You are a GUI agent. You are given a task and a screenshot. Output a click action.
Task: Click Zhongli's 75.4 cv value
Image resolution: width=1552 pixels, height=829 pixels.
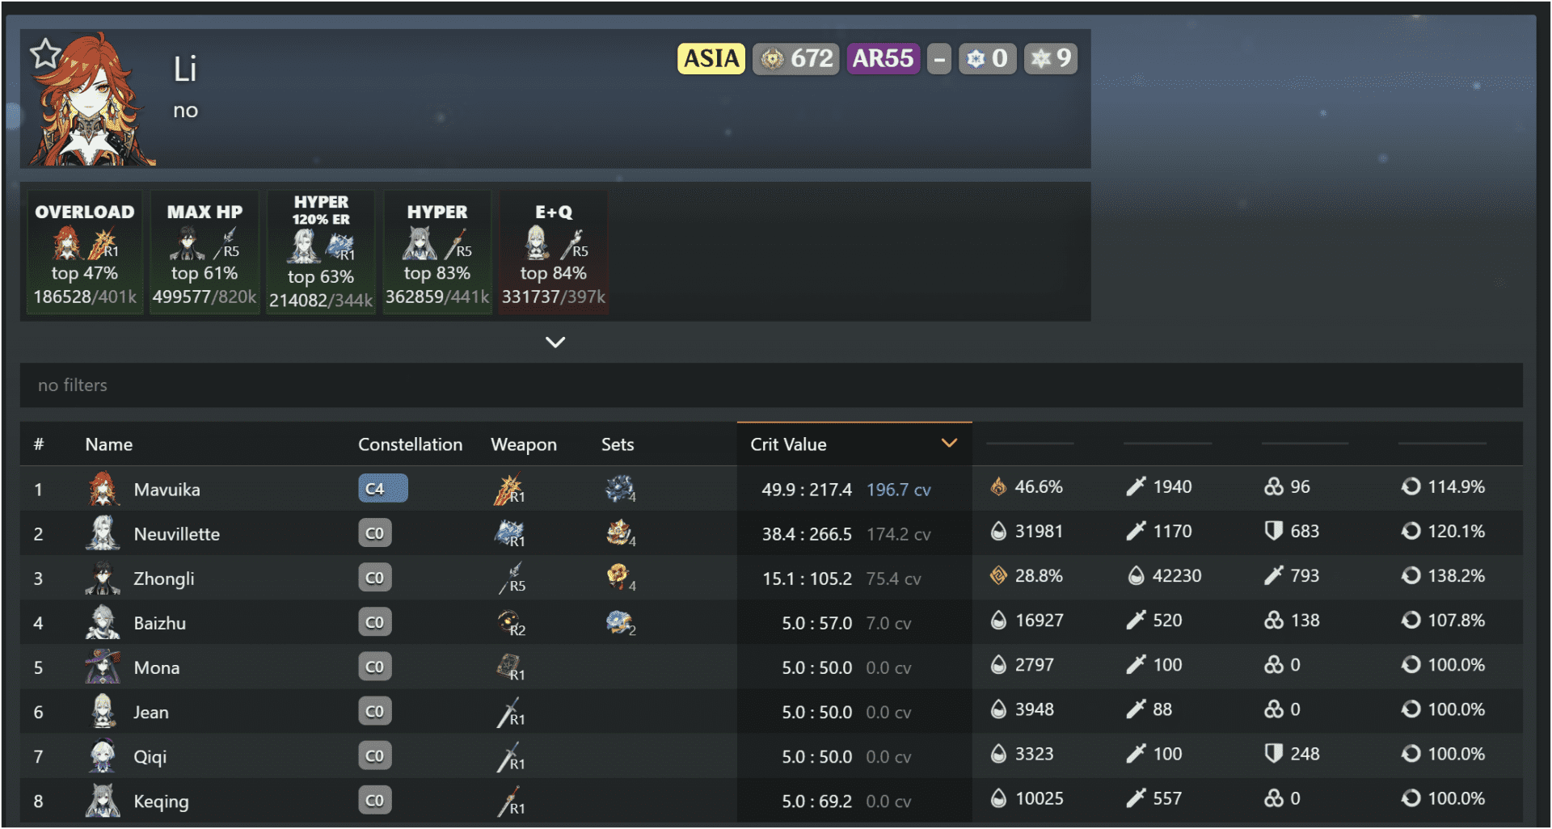coord(893,579)
